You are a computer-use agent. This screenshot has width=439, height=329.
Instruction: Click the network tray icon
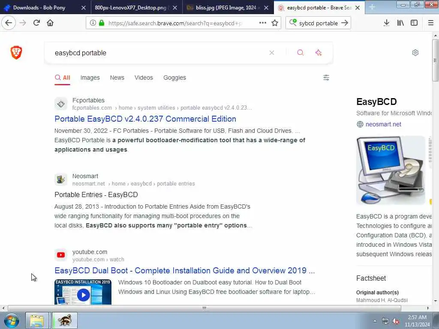385,321
